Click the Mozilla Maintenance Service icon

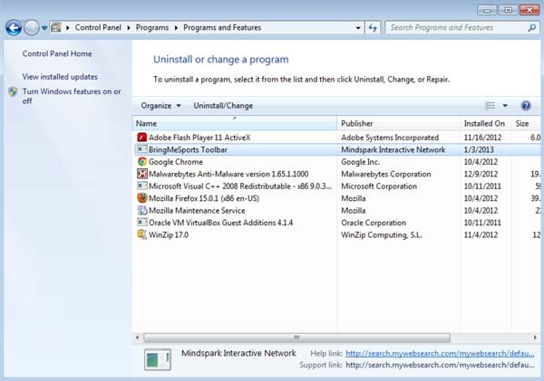pos(142,210)
